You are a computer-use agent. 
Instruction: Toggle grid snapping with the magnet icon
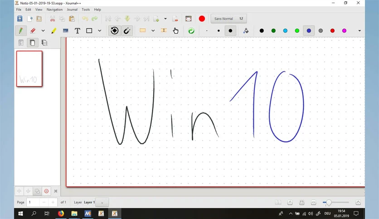tap(126, 31)
